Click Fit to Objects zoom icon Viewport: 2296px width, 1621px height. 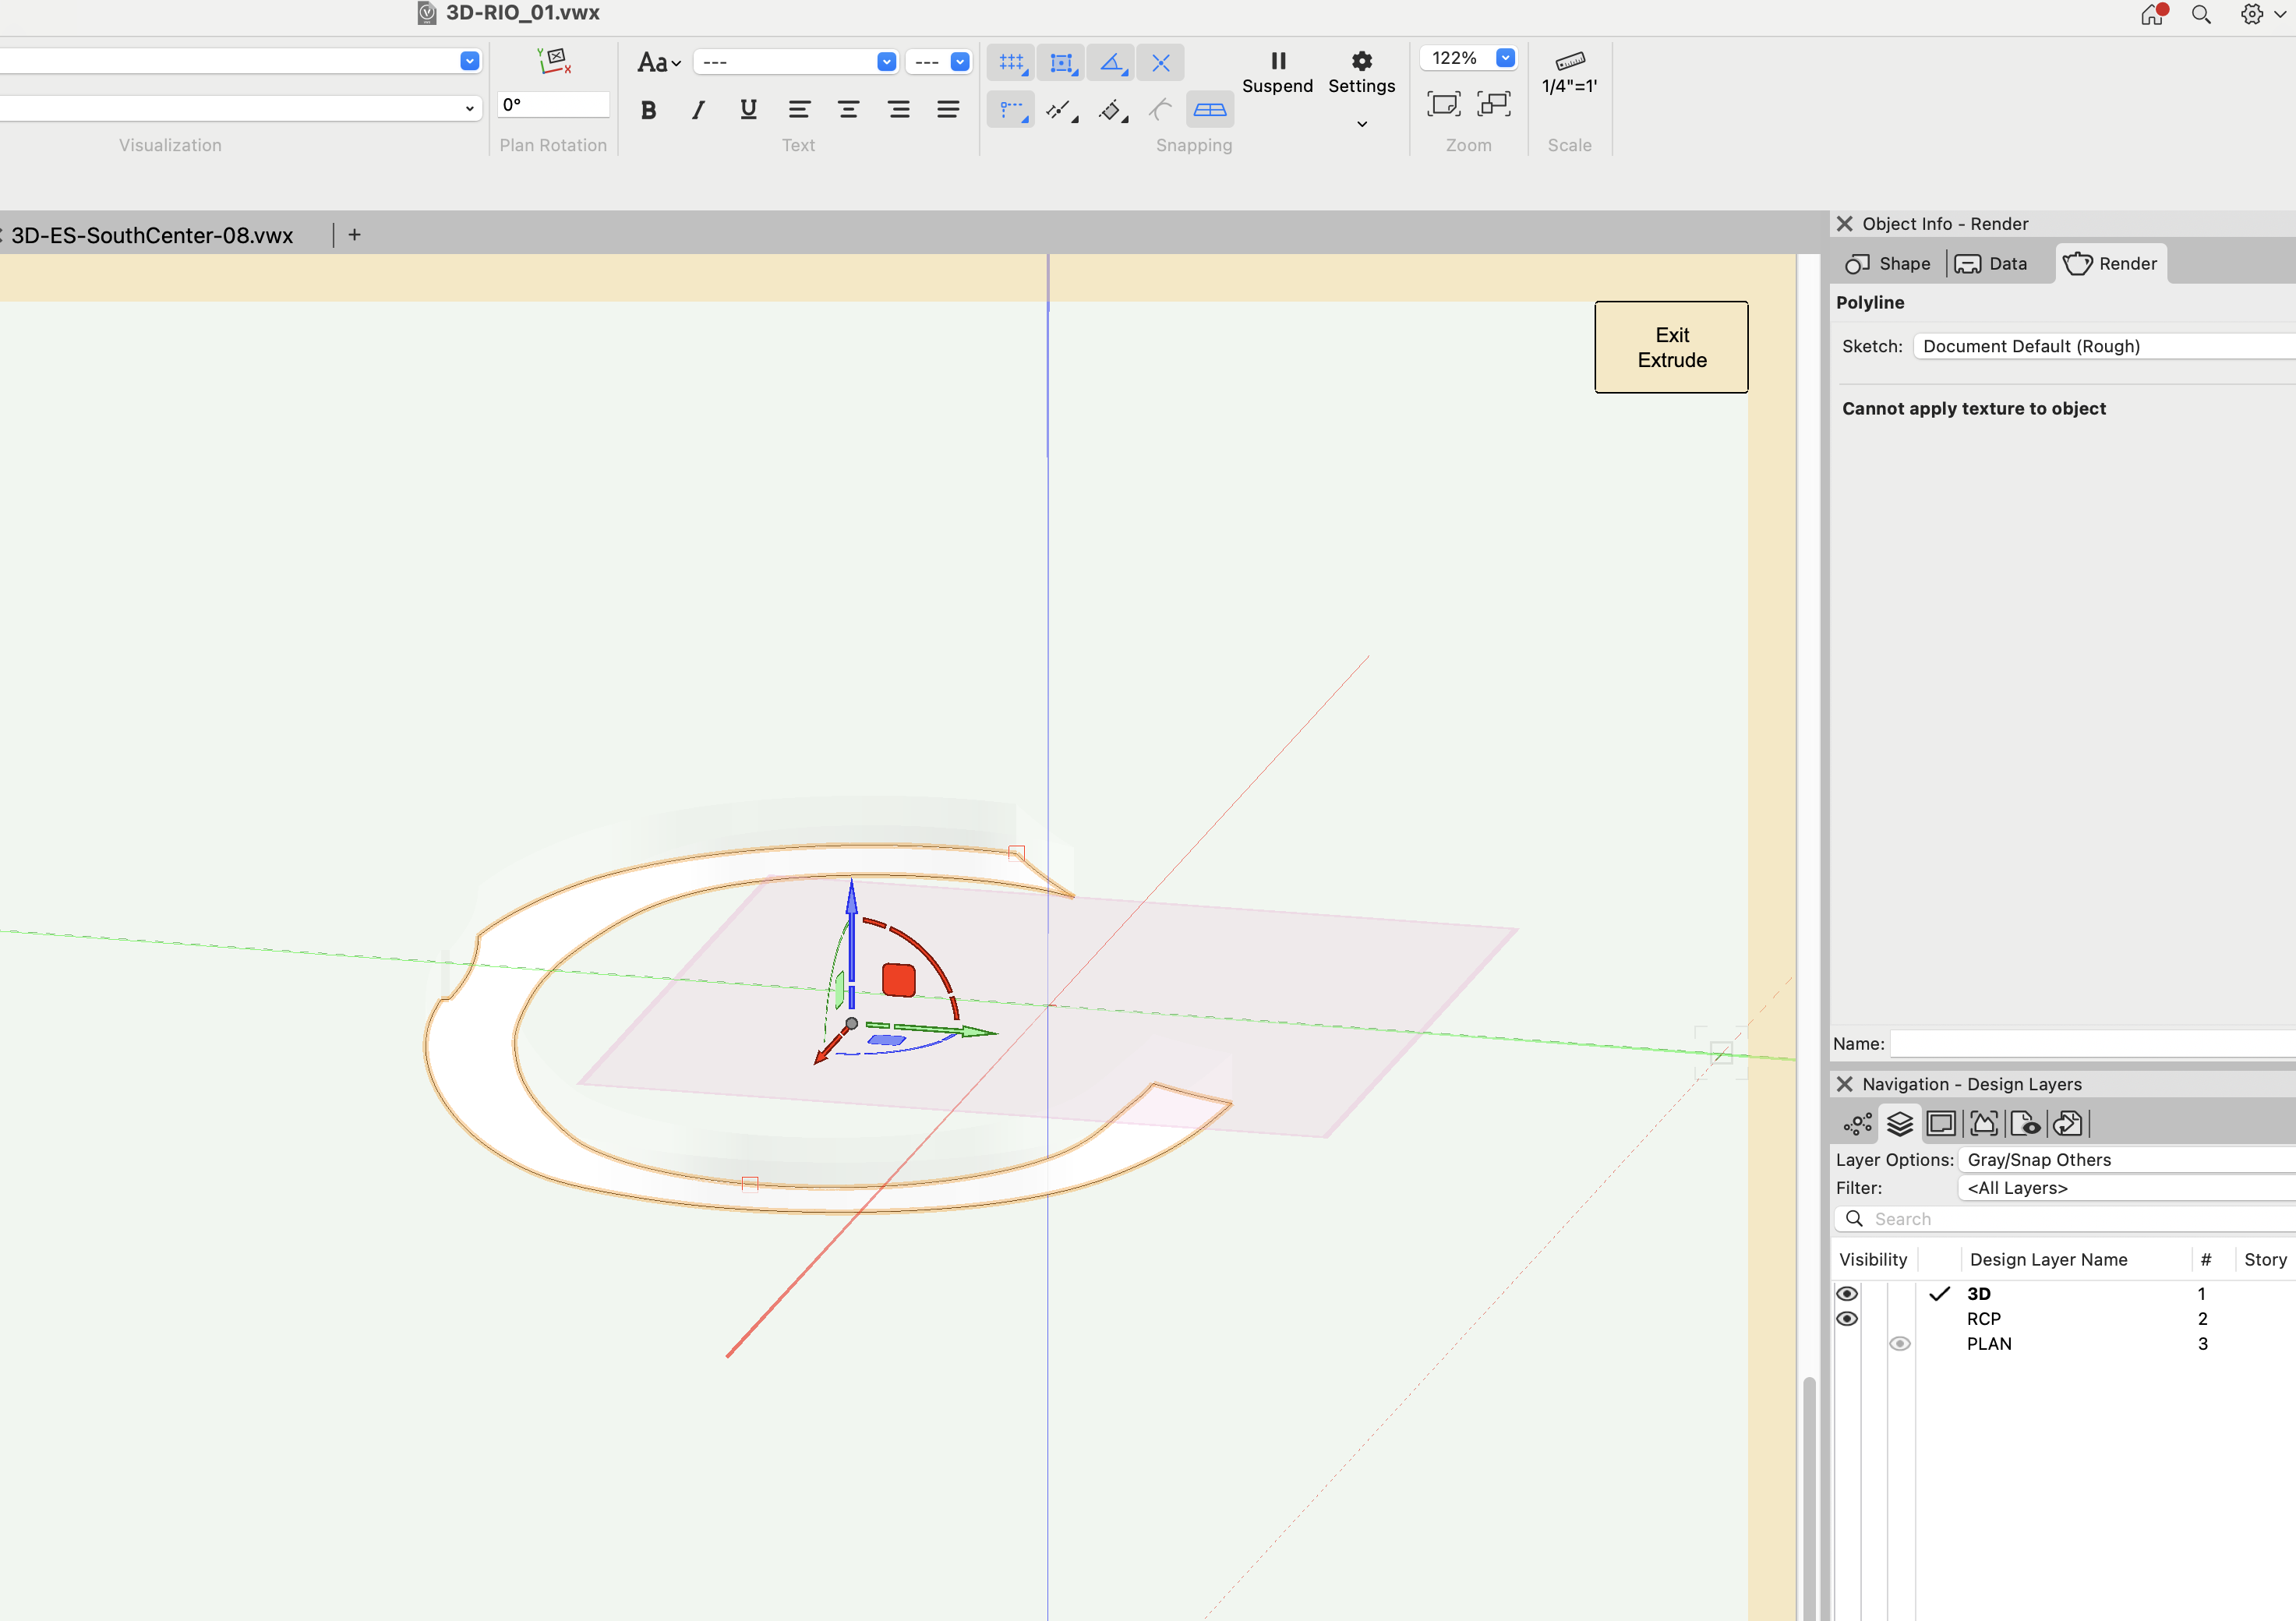1493,104
